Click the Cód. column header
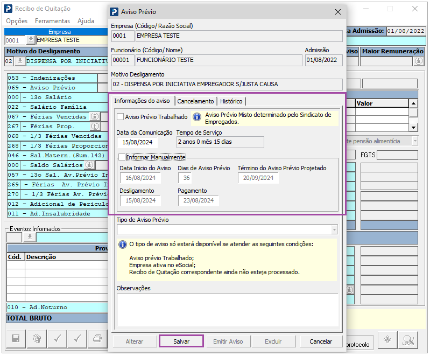 pyautogui.click(x=16, y=257)
